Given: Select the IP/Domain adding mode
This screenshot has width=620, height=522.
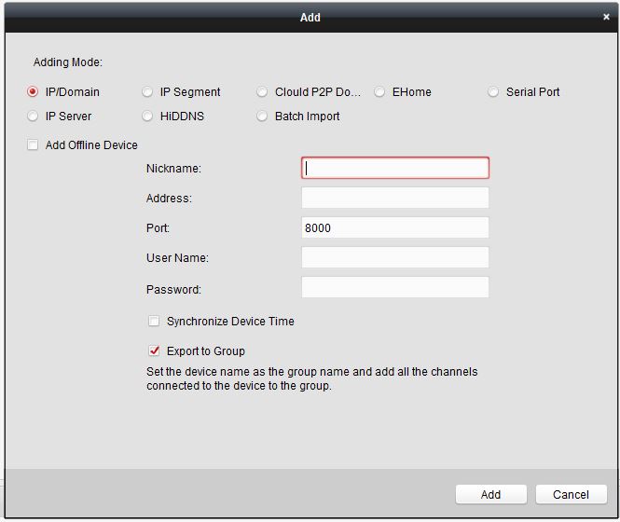Looking at the screenshot, I should coord(34,92).
